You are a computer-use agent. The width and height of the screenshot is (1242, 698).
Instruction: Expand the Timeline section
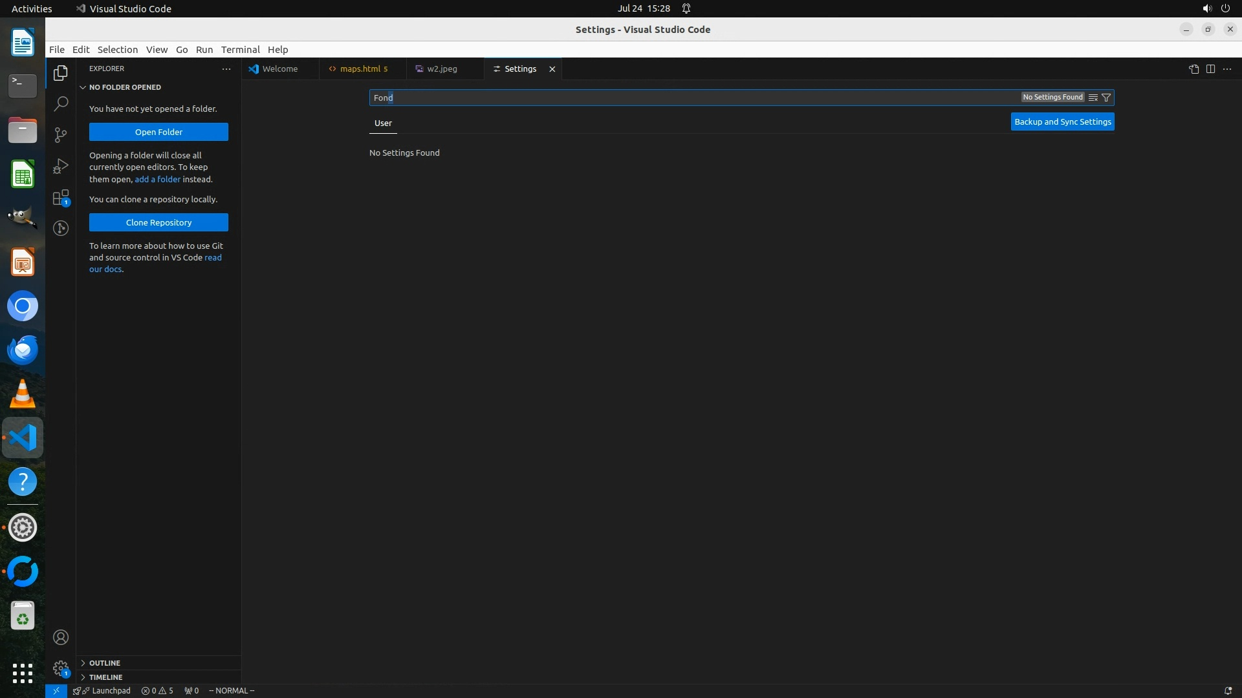point(105,677)
